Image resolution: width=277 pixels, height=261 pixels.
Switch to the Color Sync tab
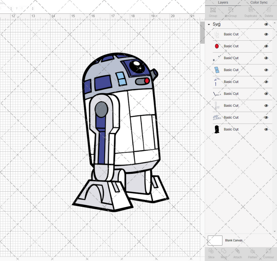coord(259,2)
